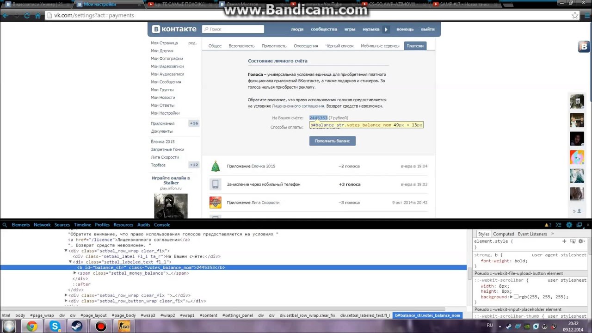Expand the setbal_row_button_wrap div node
The width and height of the screenshot is (592, 333).
click(66, 301)
